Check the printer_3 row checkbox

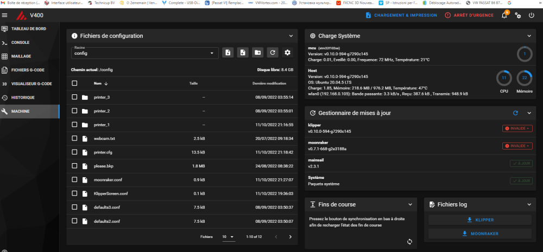point(74,97)
